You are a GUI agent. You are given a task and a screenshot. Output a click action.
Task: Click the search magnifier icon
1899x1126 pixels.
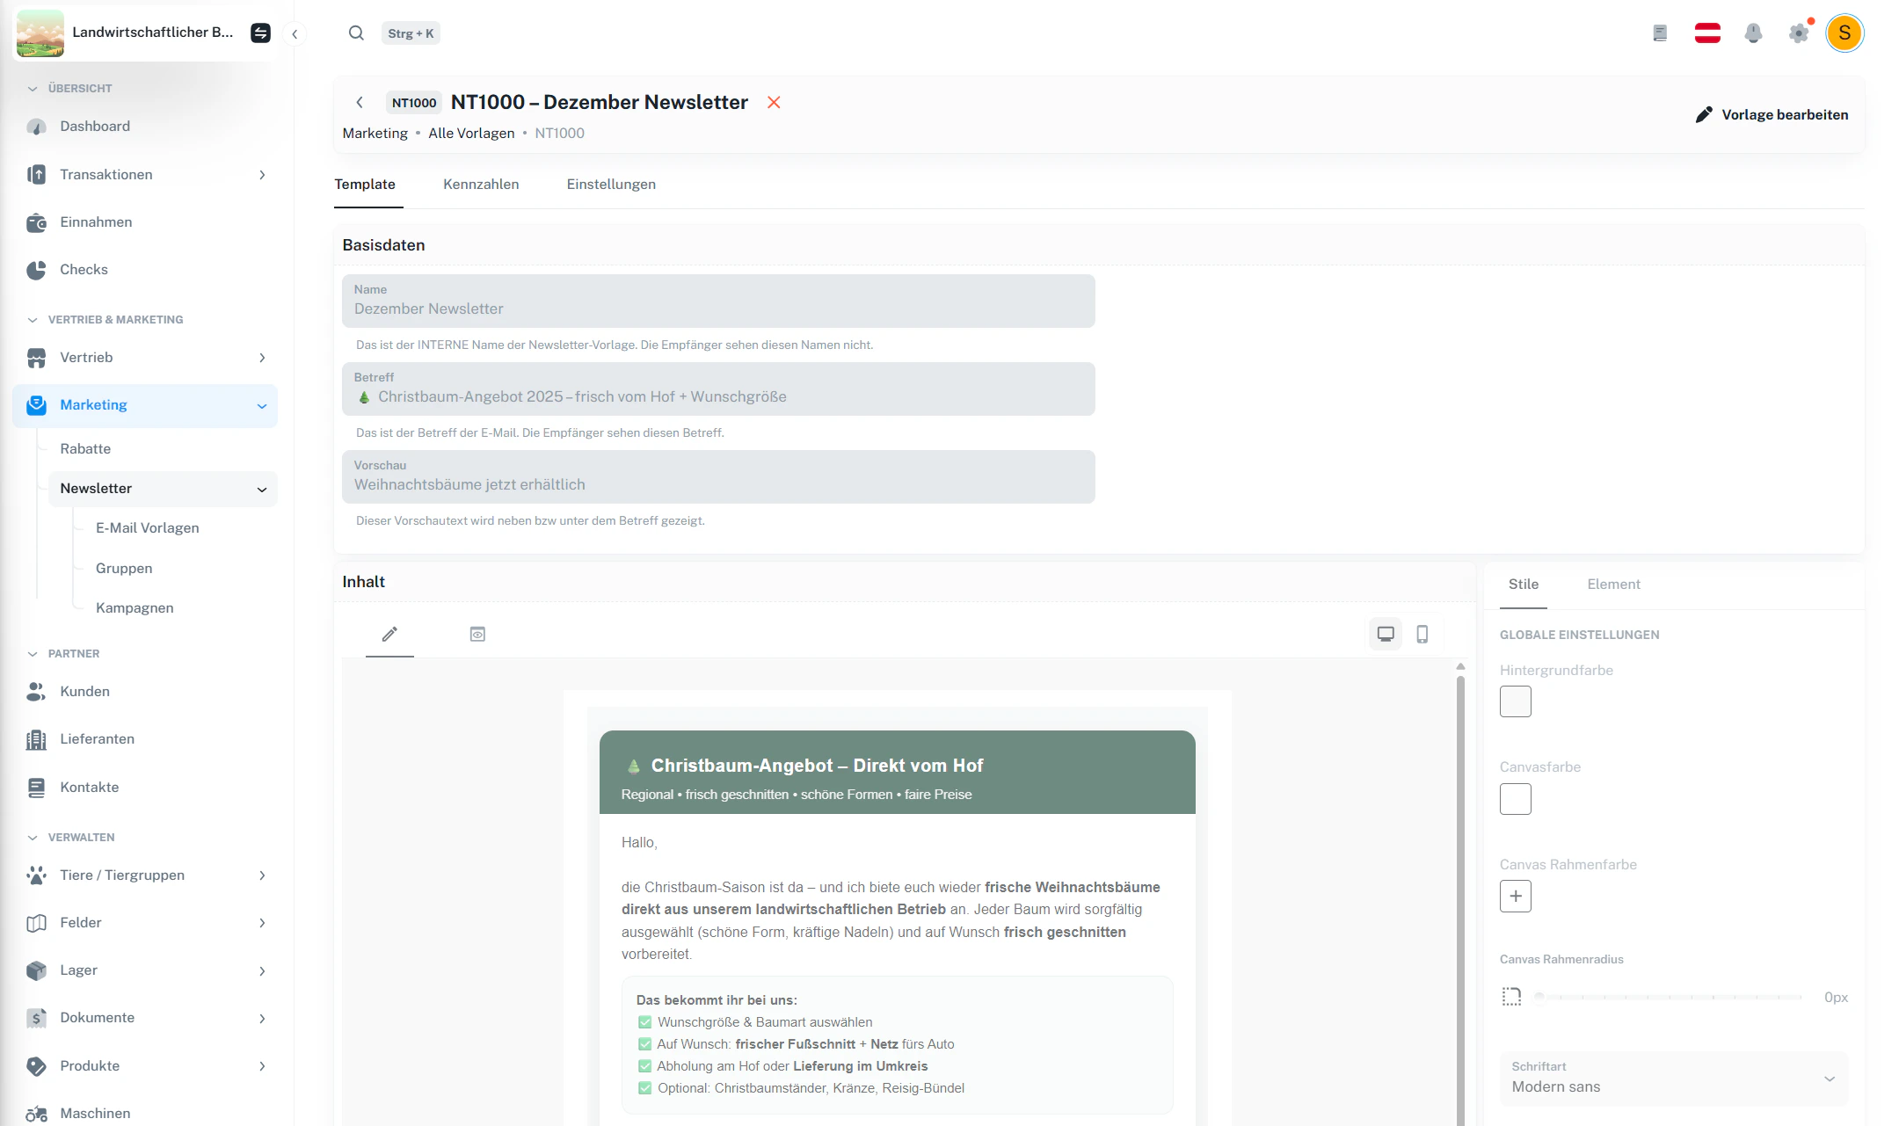click(356, 33)
